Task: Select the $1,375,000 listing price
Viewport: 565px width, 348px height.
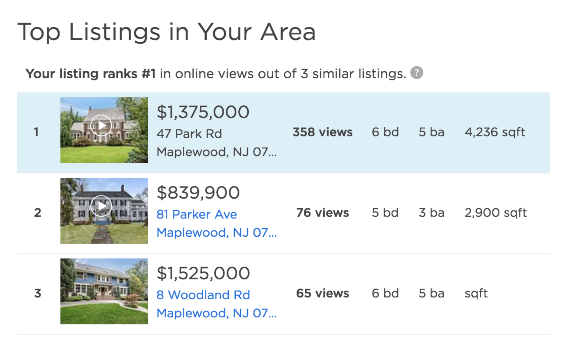Action: pyautogui.click(x=203, y=112)
